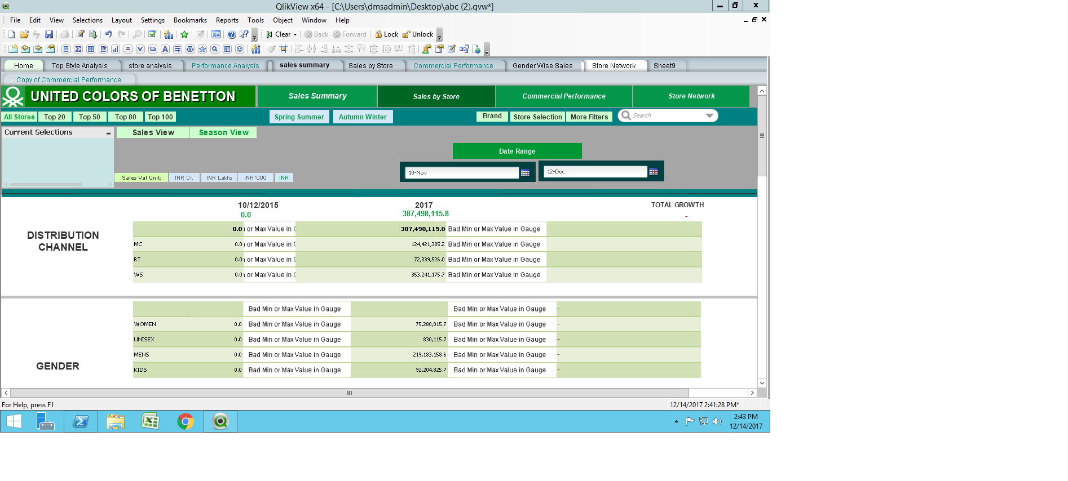Select the INR '000 sales unit
This screenshot has width=1068, height=481.
255,177
